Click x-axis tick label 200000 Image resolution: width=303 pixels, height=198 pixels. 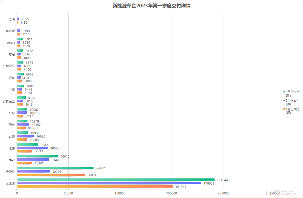coord(223,193)
